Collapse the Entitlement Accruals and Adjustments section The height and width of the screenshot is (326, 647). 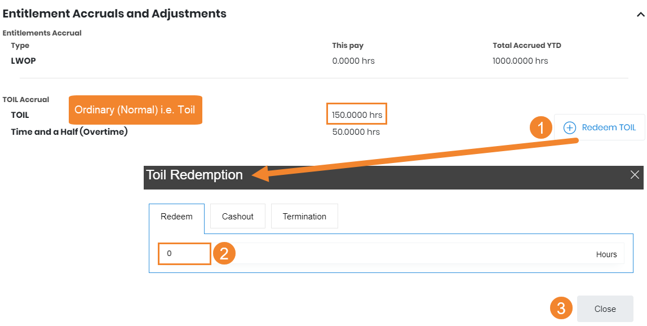640,15
